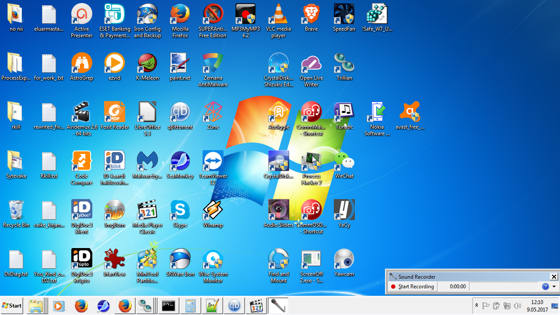Select the DigiDoc3 krüpto icon
Screen dimensions: 560x315
[81, 266]
